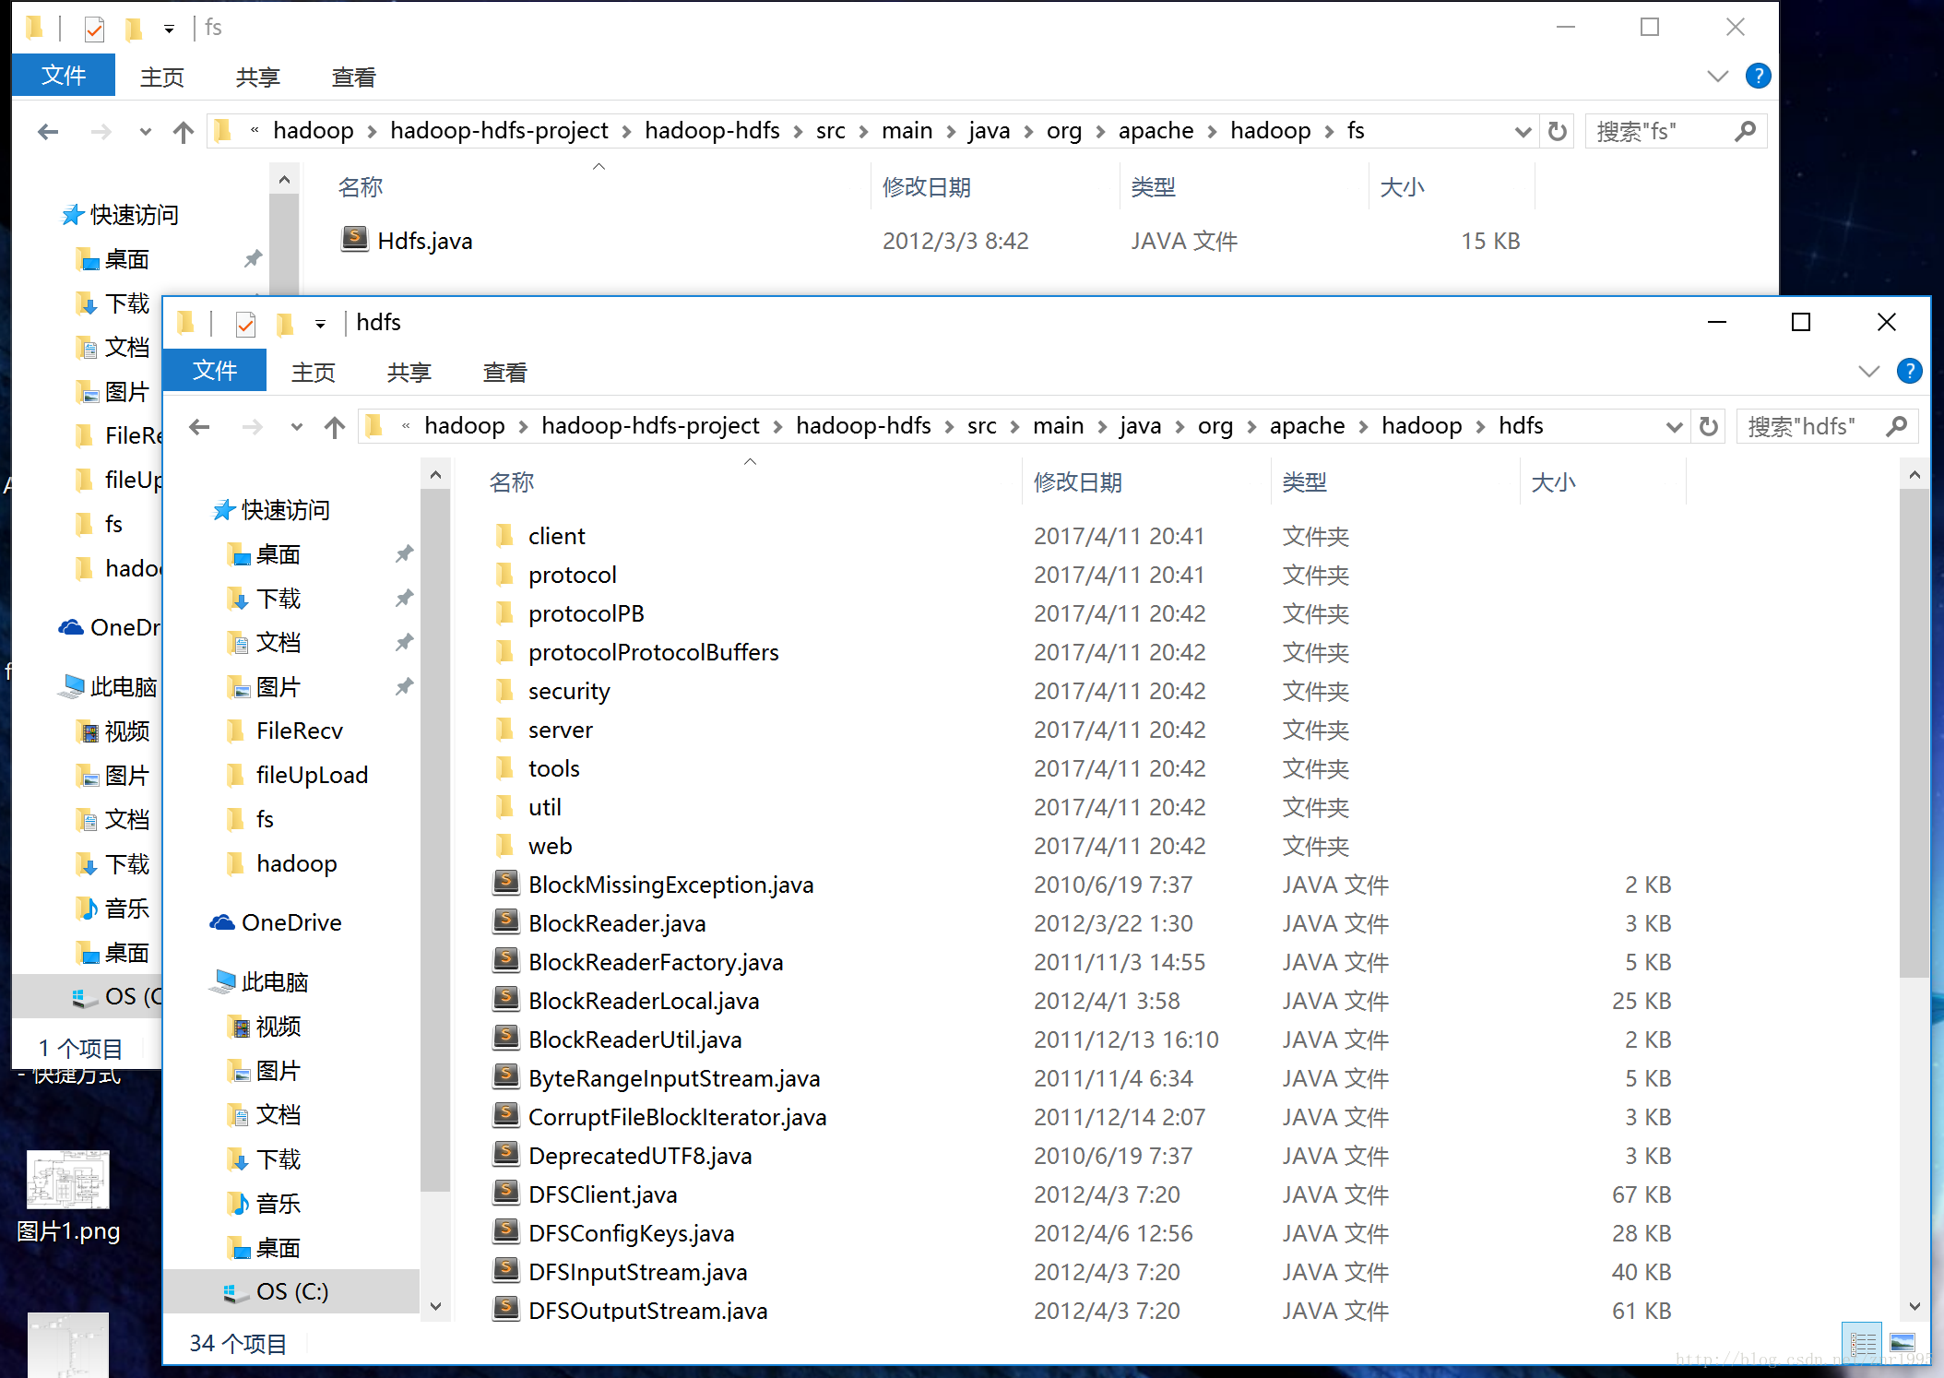Screen dimensions: 1944x1378
Task: Click the search magnifier in hdfs window
Action: click(x=1897, y=426)
